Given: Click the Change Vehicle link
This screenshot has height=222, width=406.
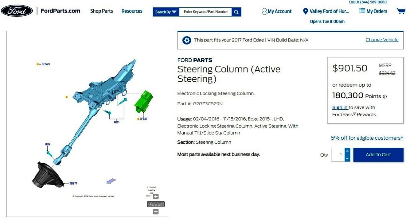Looking at the screenshot, I should (x=382, y=40).
